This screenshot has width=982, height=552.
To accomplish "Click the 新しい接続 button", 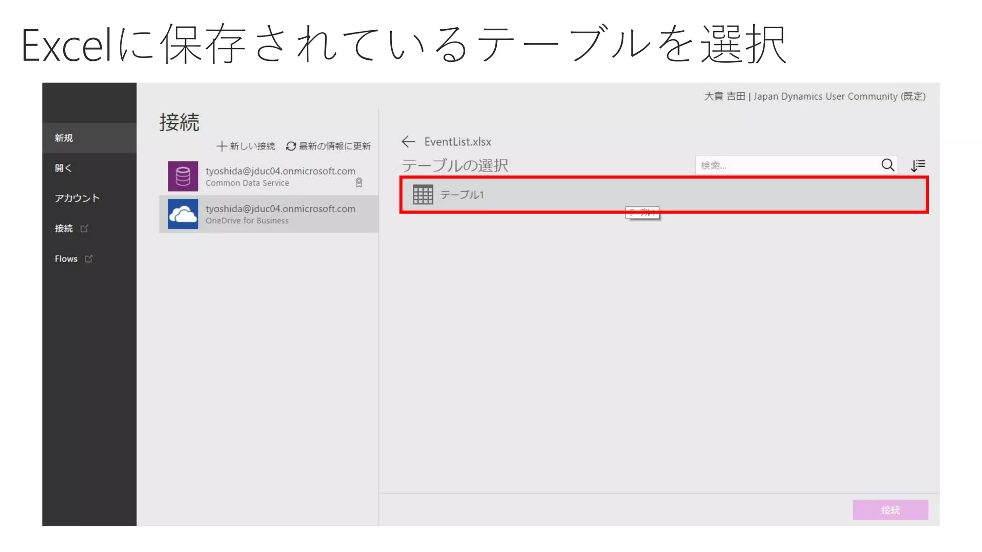I will (245, 146).
